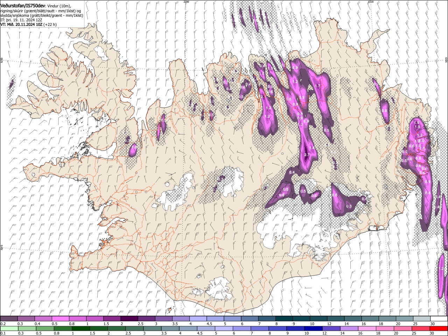
Task: Click the "15W" longitude label at top
Action: click(371, 2)
